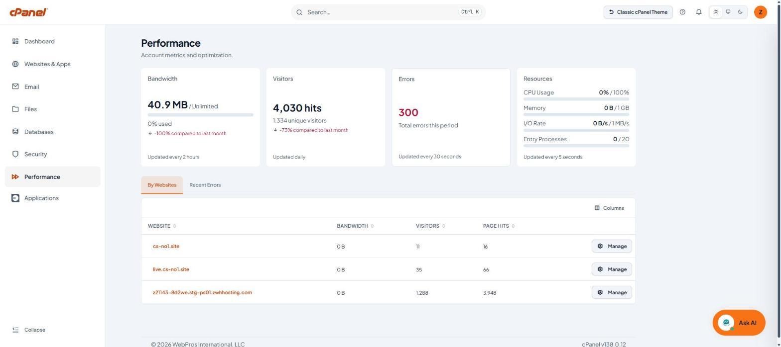
Task: Click the Files folder icon
Action: click(15, 109)
